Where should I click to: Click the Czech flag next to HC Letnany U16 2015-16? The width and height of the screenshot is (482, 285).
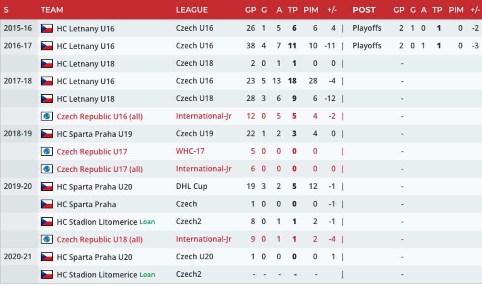(x=47, y=28)
